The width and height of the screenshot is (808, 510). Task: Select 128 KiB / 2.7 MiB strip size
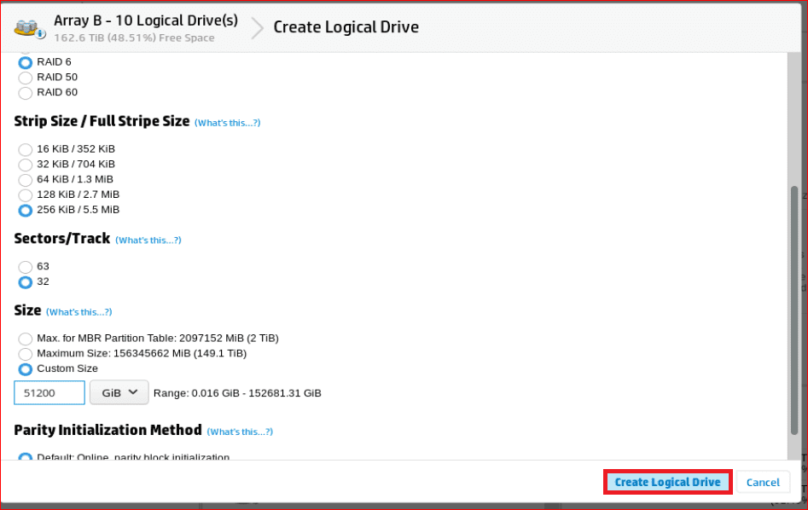26,195
